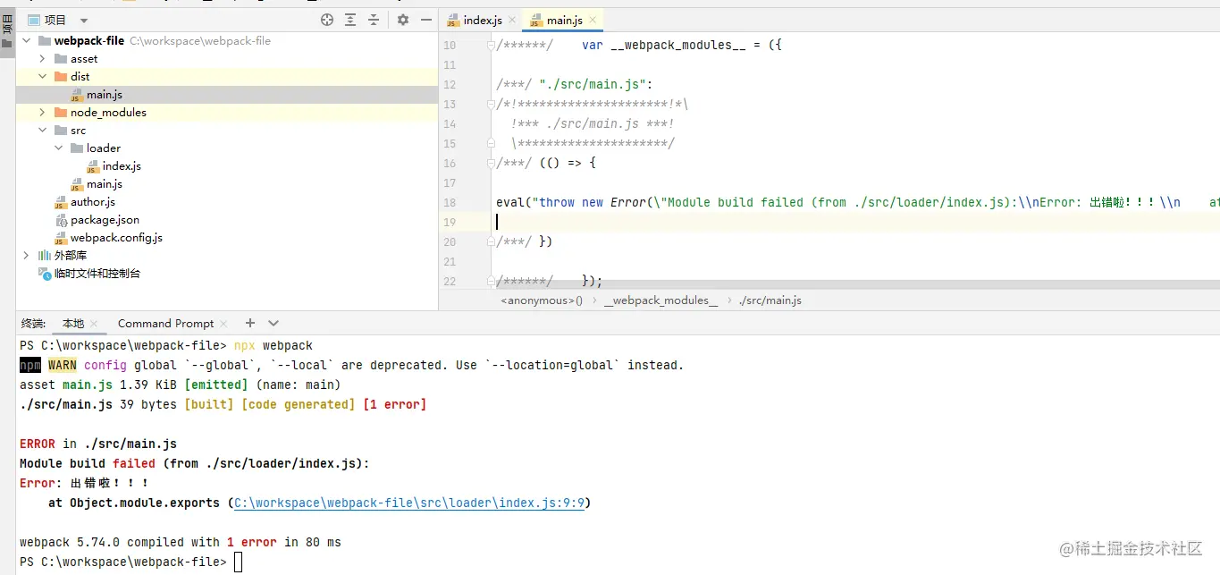The image size is (1220, 575).
Task: Expand the asset folder
Action: pos(42,59)
